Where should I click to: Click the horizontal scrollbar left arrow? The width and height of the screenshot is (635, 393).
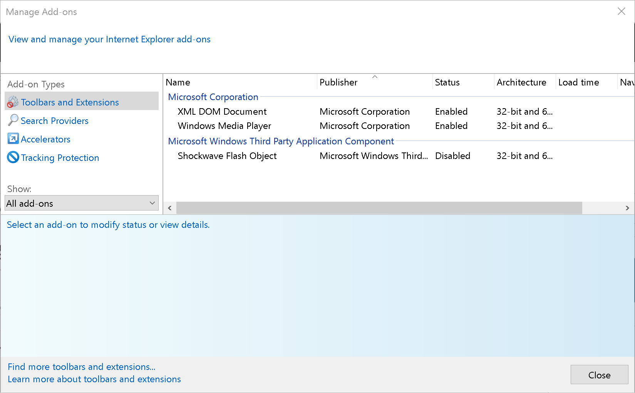point(170,208)
